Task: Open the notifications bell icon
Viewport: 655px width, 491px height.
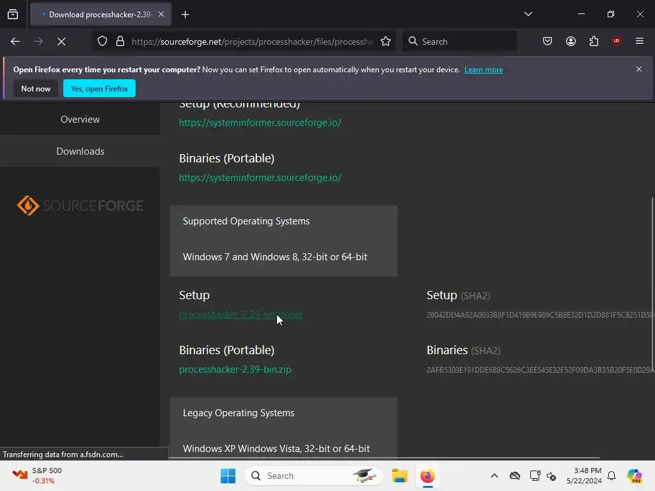Action: click(612, 476)
